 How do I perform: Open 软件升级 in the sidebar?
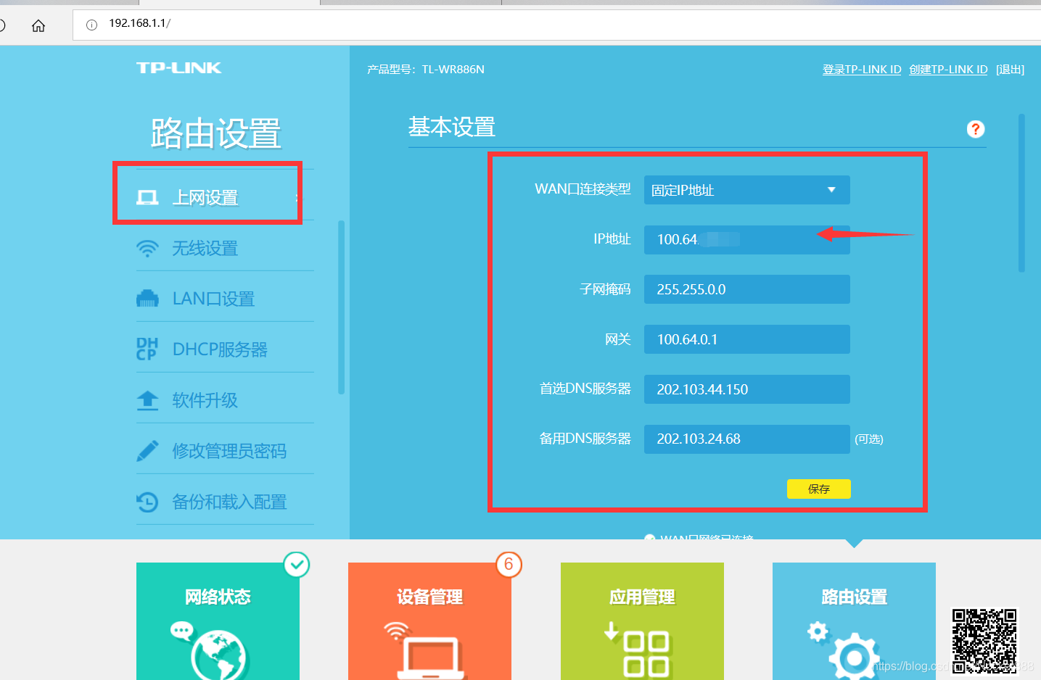[x=225, y=400]
